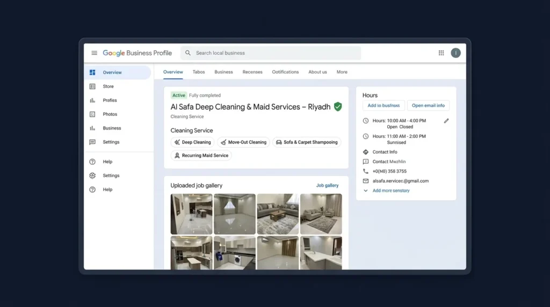This screenshot has width=550, height=307.
Task: Click the phone number +0(M8) 358 3755
Action: pyautogui.click(x=389, y=171)
